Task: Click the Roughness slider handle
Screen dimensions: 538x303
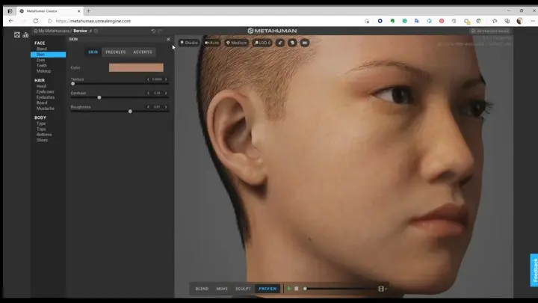Action: (x=130, y=111)
